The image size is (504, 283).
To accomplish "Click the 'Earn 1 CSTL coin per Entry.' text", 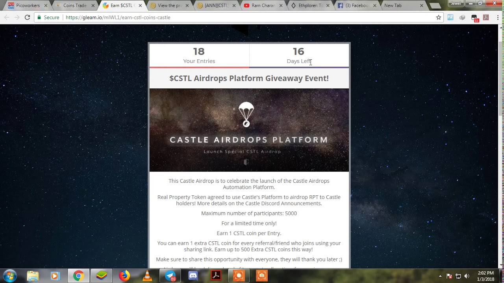I will 249,233.
